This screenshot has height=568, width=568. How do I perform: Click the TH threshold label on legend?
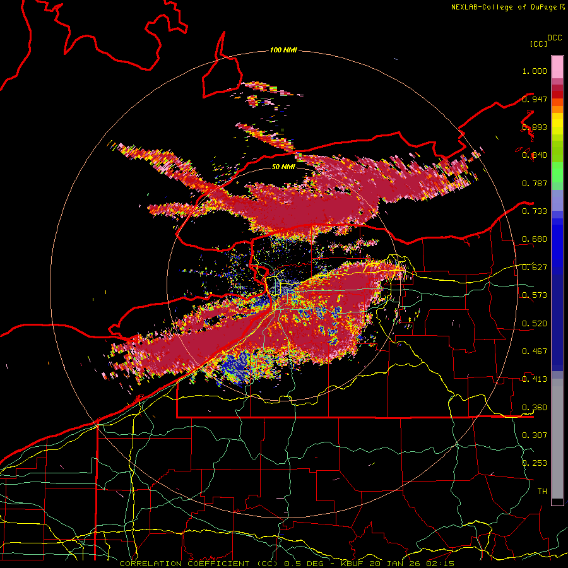(x=542, y=492)
